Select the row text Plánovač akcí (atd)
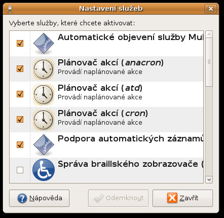This screenshot has height=218, width=224. (x=100, y=88)
